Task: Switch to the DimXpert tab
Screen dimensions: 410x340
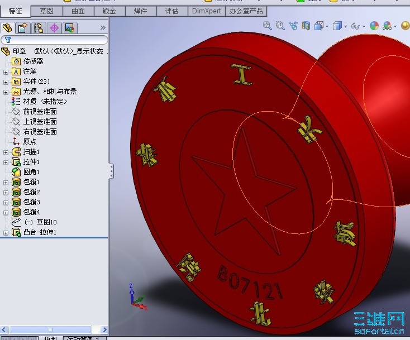Action: point(206,11)
